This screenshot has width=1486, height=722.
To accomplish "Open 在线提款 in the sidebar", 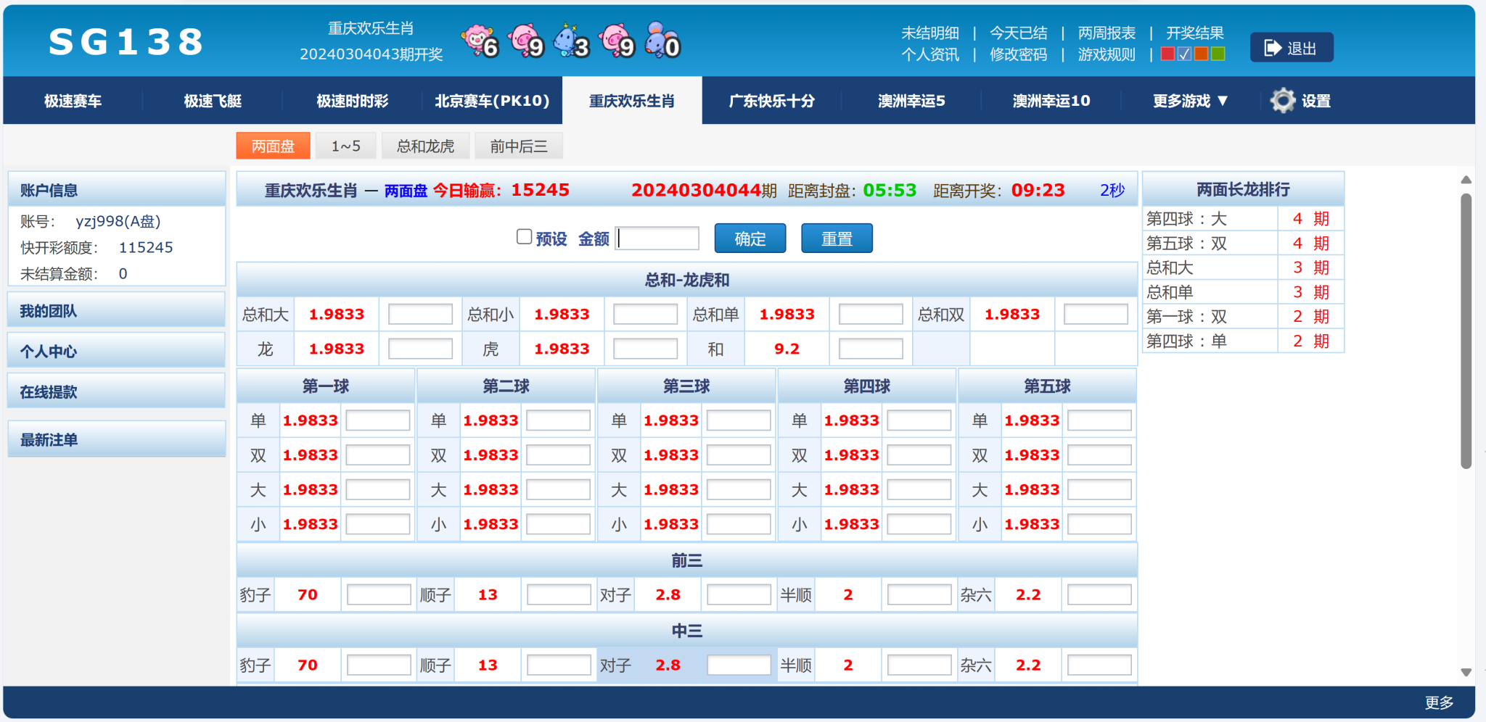I will (116, 392).
